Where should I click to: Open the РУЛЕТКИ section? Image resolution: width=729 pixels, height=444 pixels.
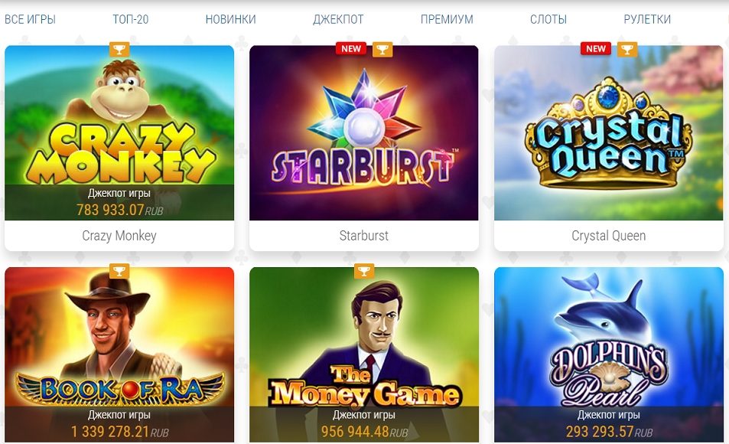pyautogui.click(x=647, y=19)
